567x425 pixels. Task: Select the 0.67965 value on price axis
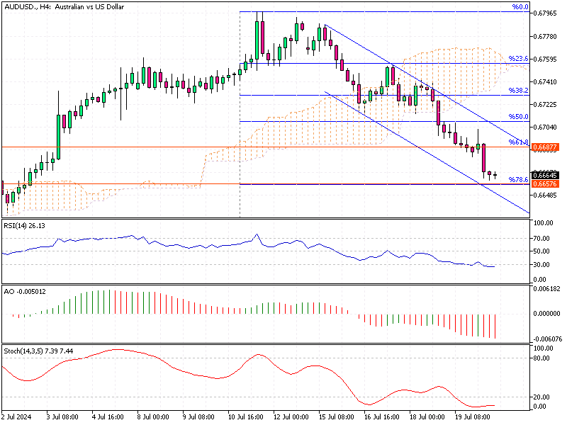coord(544,13)
